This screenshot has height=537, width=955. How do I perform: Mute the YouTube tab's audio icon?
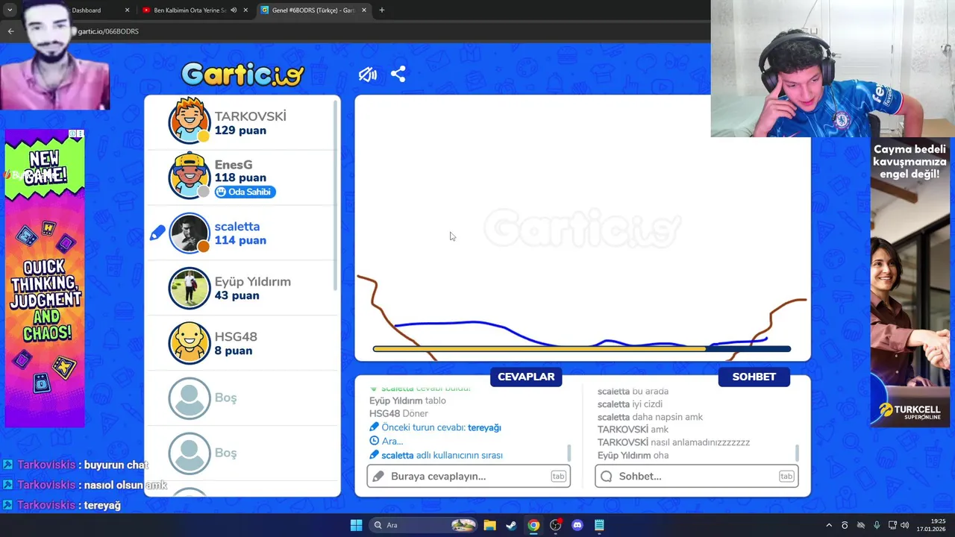[x=234, y=10]
